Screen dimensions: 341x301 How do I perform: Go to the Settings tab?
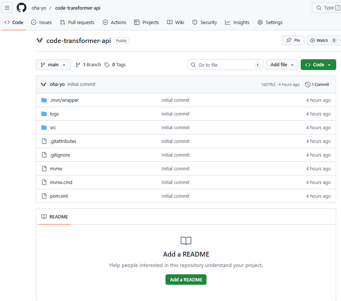tap(270, 23)
